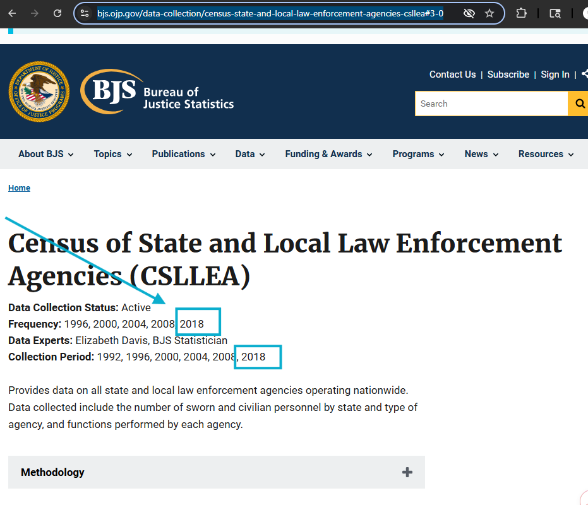
Task: Click the Contact Us link
Action: [x=452, y=74]
